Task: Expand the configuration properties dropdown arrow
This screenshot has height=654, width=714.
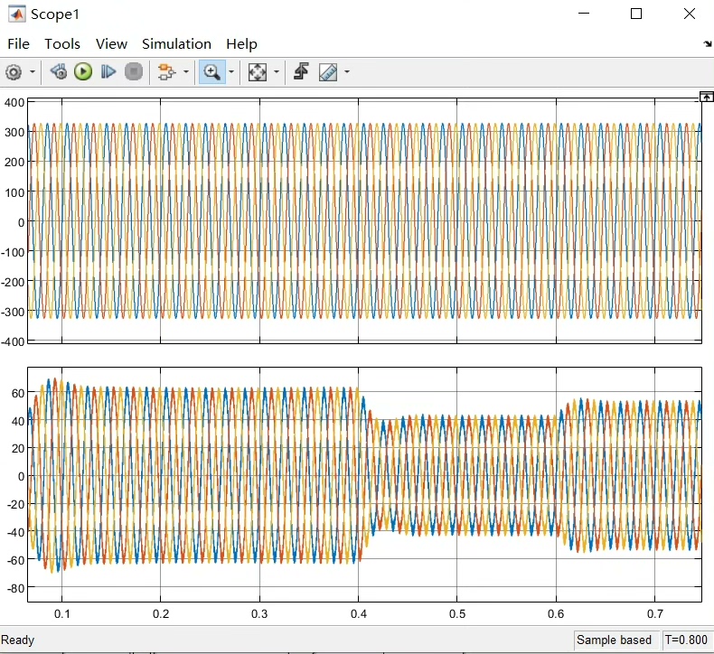Action: tap(33, 72)
